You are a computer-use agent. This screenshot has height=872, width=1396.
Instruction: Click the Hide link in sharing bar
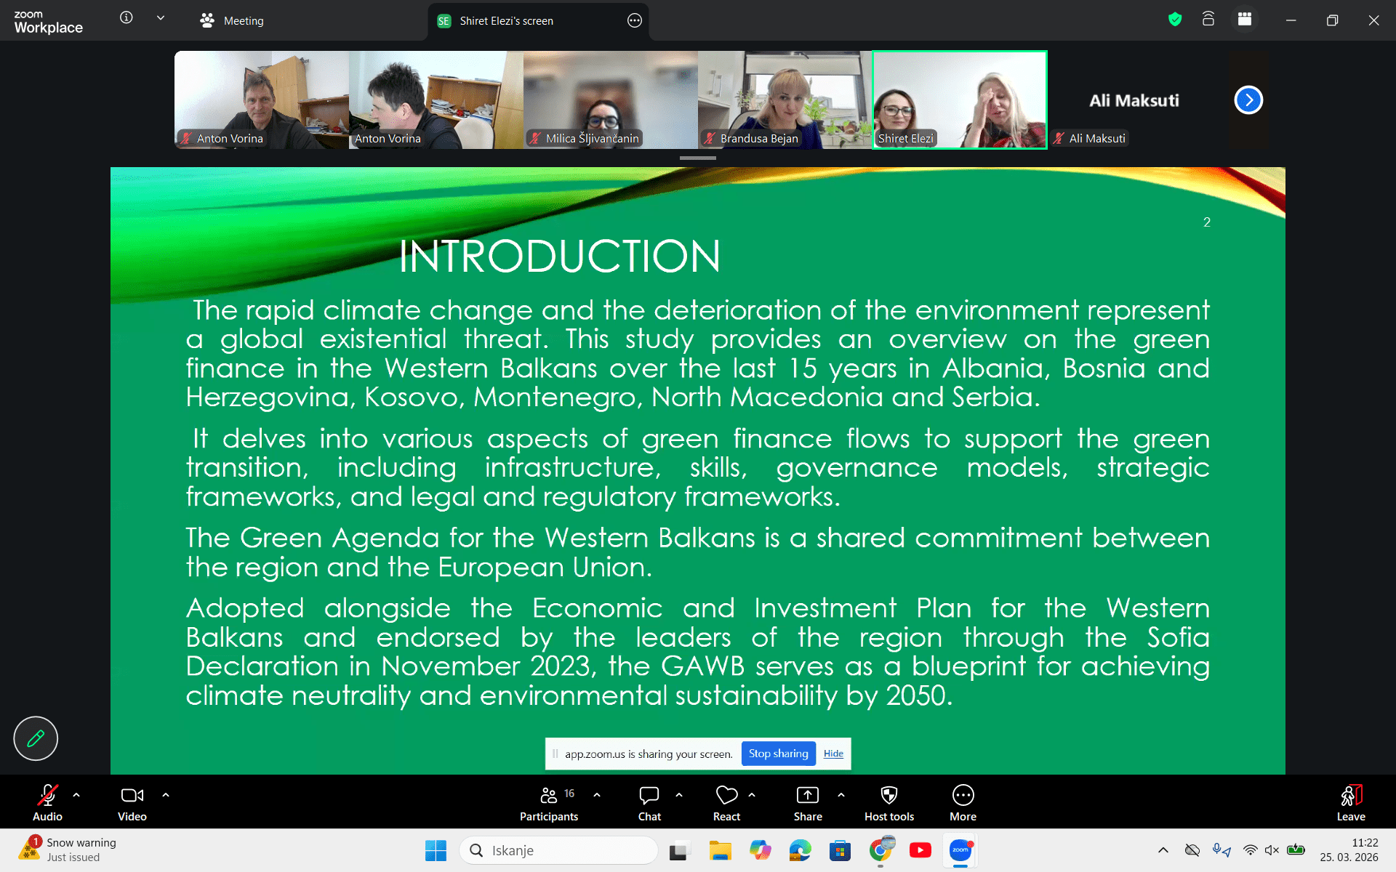coord(833,754)
